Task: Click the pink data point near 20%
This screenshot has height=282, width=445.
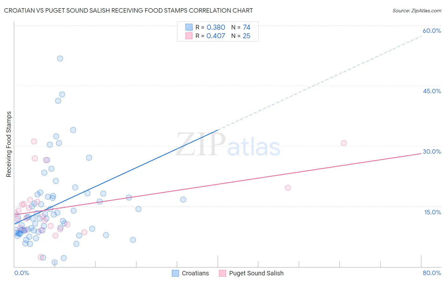Action: (x=288, y=187)
